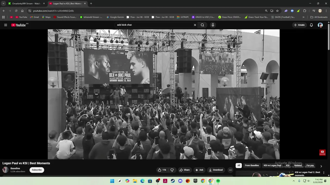The width and height of the screenshot is (330, 185).
Task: Open Chrome three-dot menu
Action: tap(326, 11)
